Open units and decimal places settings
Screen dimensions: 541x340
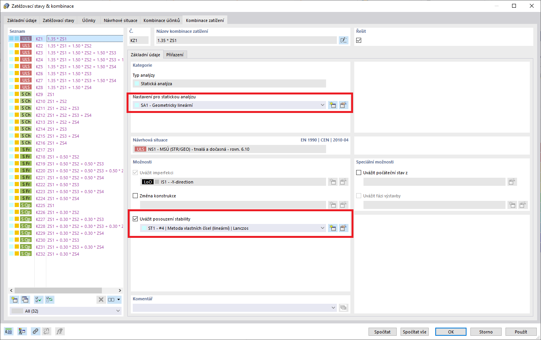[8, 331]
